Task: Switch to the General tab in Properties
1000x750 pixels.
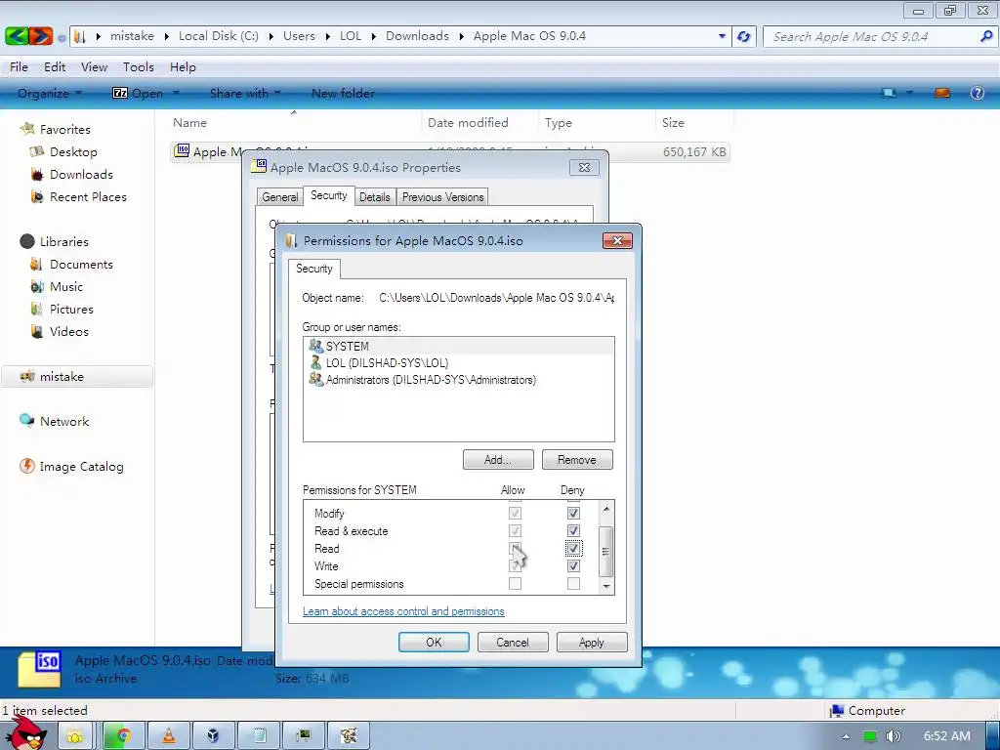Action: (x=280, y=197)
